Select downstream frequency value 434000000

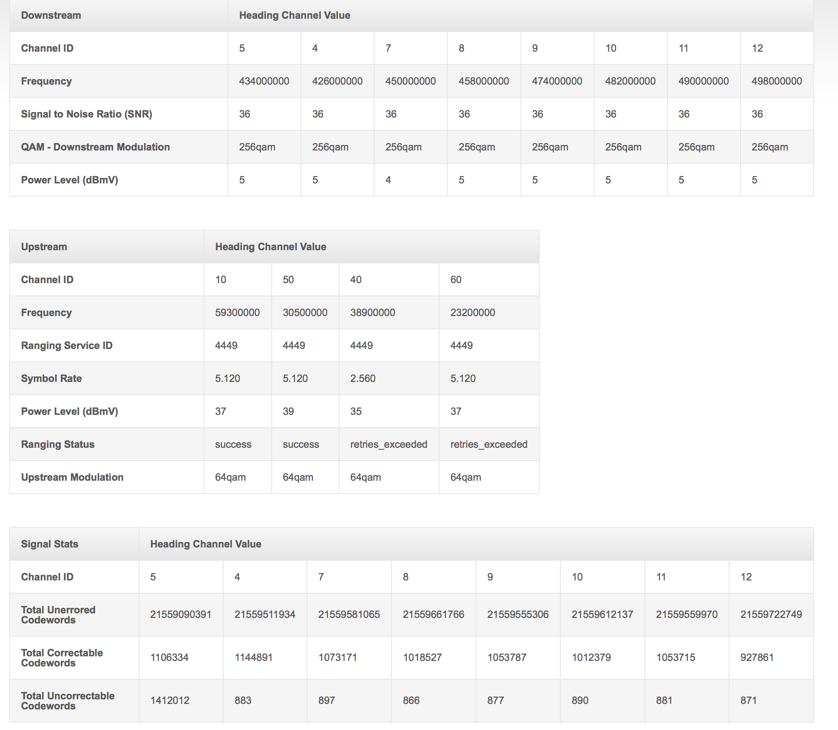click(264, 81)
